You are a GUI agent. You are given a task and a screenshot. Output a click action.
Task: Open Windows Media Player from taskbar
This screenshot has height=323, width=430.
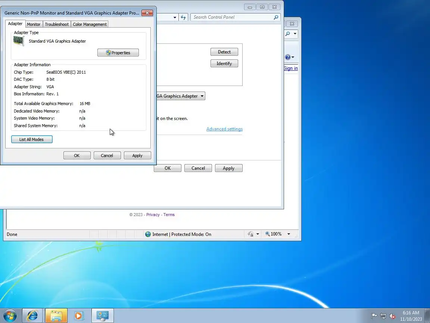pyautogui.click(x=79, y=316)
